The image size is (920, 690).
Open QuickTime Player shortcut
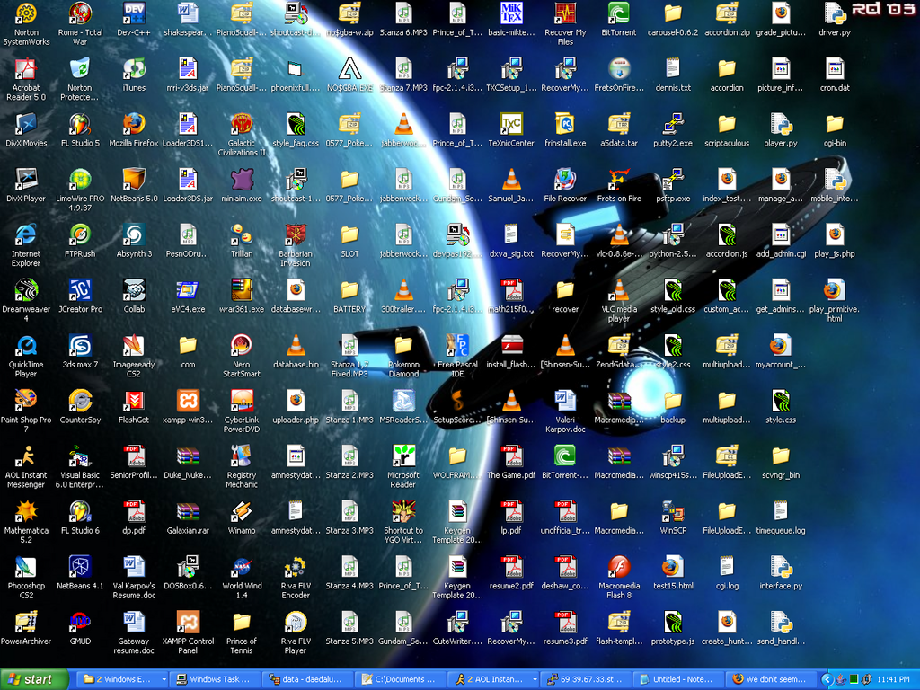click(26, 356)
